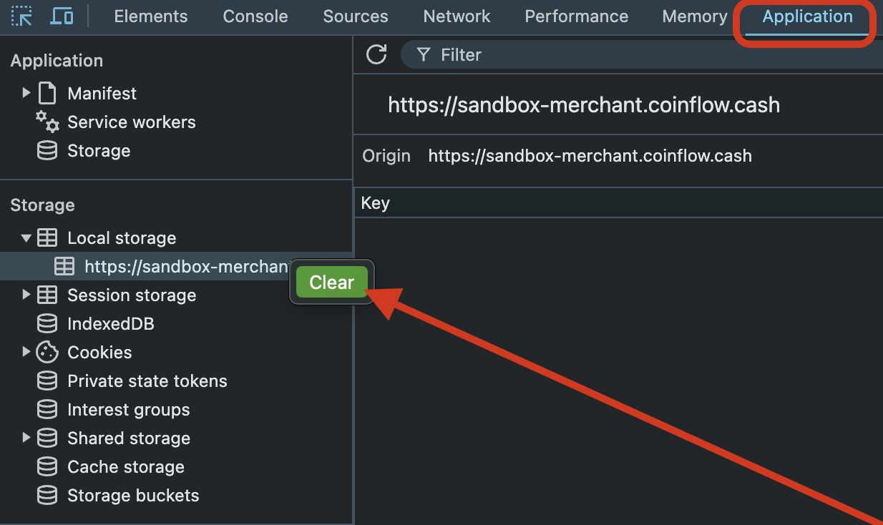Select the Private state tokens label
Screen dimensions: 883x525
147,381
